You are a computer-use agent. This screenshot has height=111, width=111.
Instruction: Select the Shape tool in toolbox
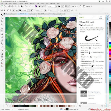[2, 18]
